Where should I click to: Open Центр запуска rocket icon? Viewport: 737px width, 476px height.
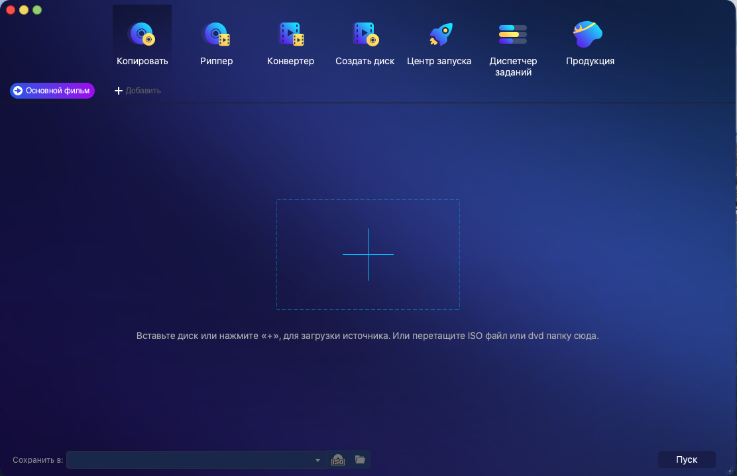439,41
